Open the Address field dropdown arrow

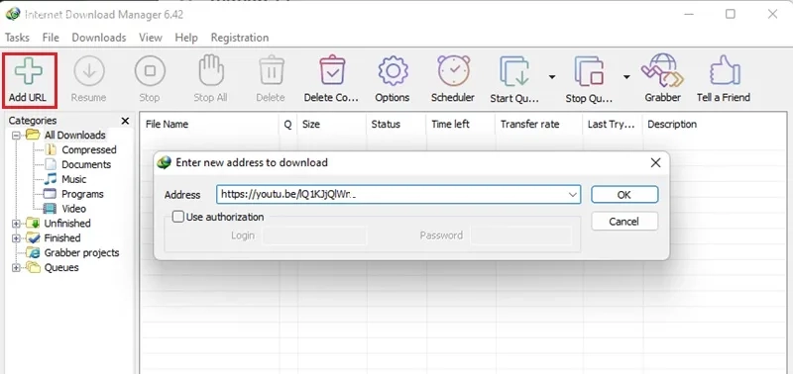(x=573, y=195)
